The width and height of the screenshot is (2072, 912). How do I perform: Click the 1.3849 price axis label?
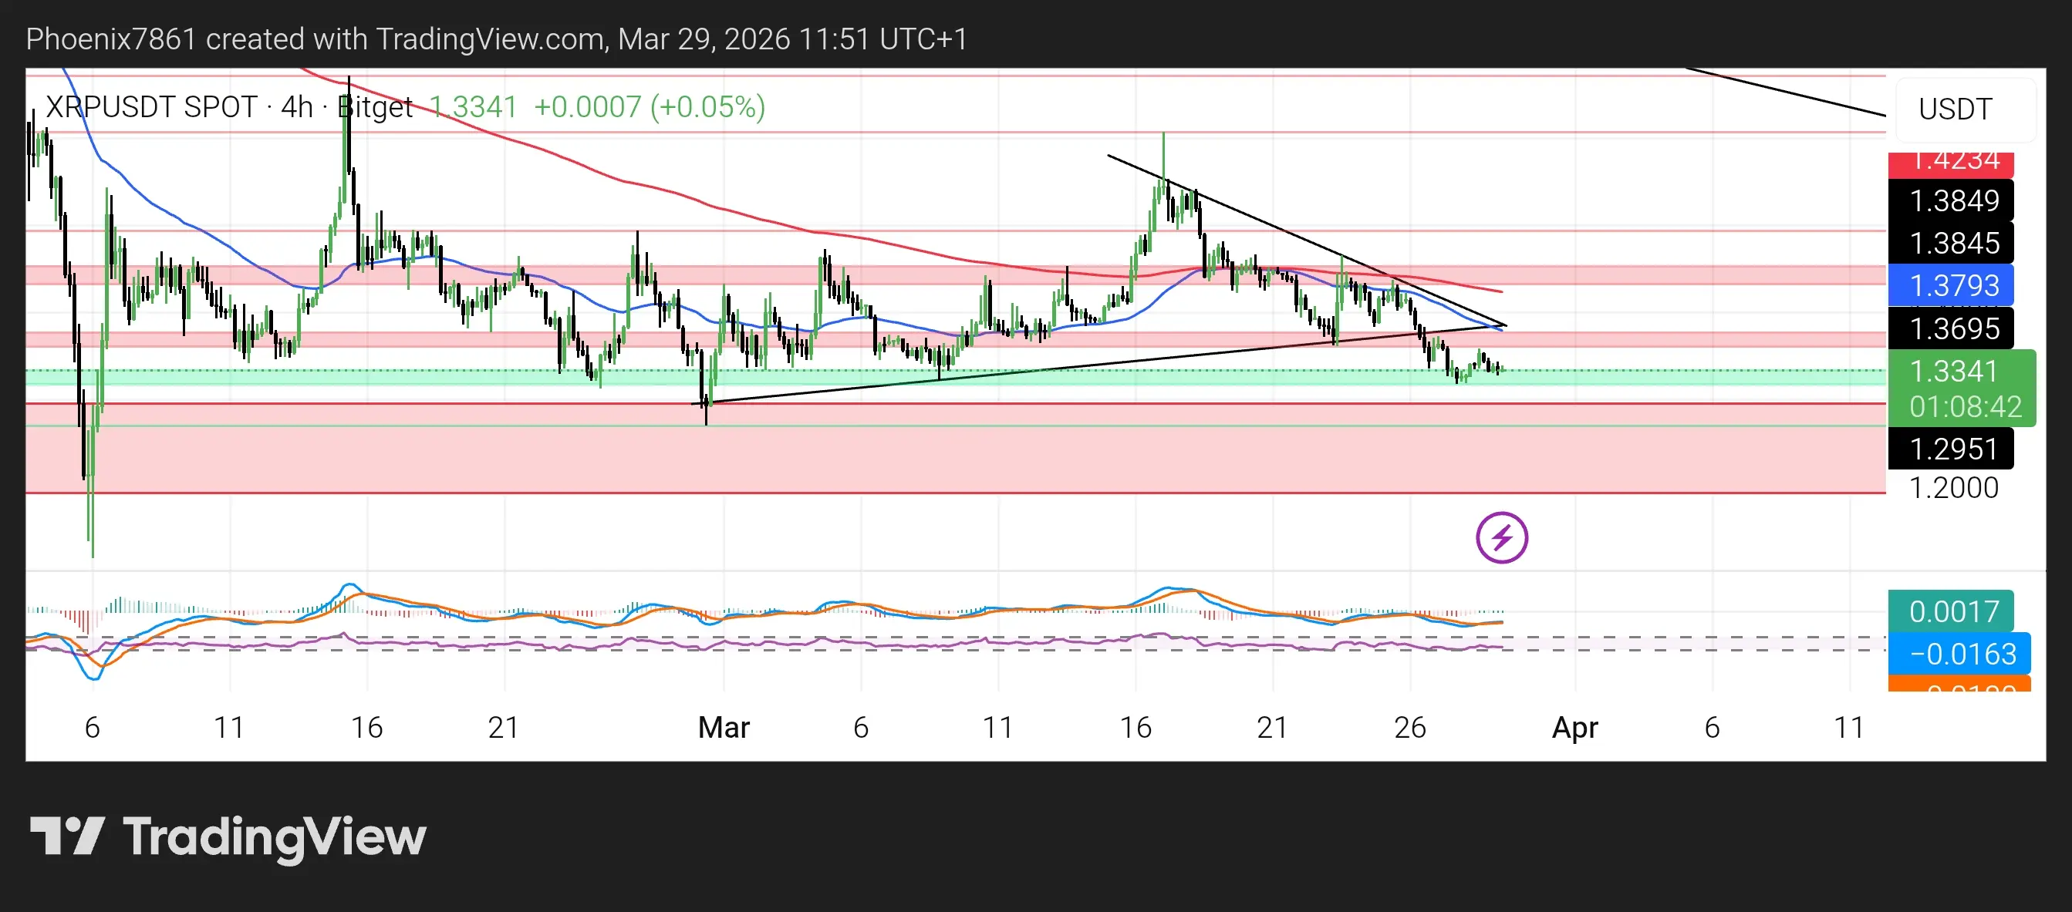[1950, 200]
